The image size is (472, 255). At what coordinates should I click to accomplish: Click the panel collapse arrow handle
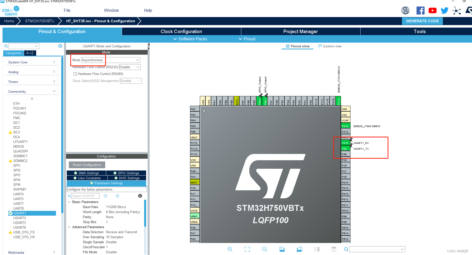point(149,46)
